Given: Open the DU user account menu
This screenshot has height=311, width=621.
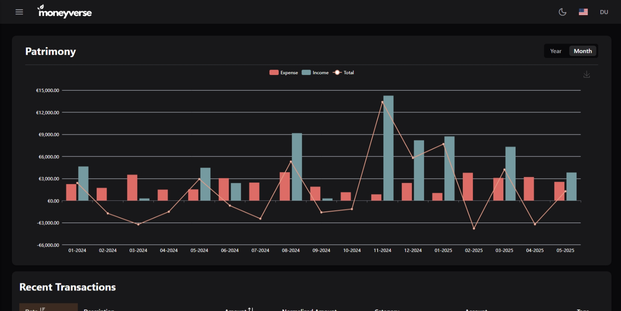Looking at the screenshot, I should (604, 12).
